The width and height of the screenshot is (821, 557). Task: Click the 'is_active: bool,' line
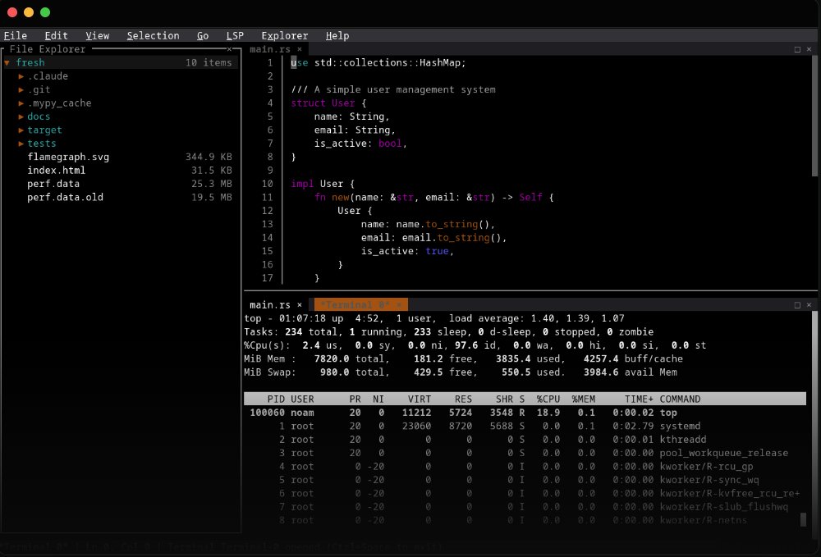coord(360,144)
